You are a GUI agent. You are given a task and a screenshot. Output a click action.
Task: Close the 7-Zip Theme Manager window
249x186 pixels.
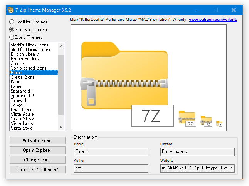tap(234, 10)
